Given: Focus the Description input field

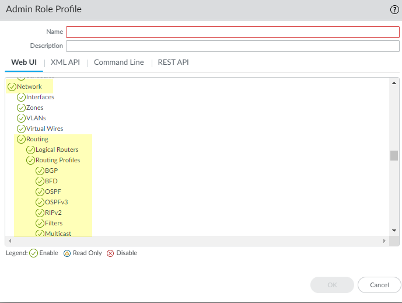Looking at the screenshot, I should pos(233,46).
